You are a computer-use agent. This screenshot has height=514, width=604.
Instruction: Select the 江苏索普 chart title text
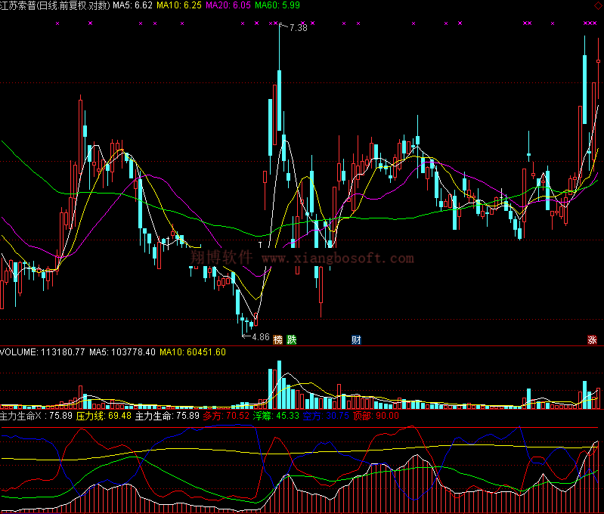[55, 5]
